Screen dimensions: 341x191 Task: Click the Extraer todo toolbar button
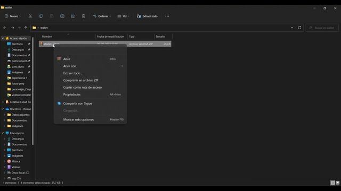[x=147, y=16]
